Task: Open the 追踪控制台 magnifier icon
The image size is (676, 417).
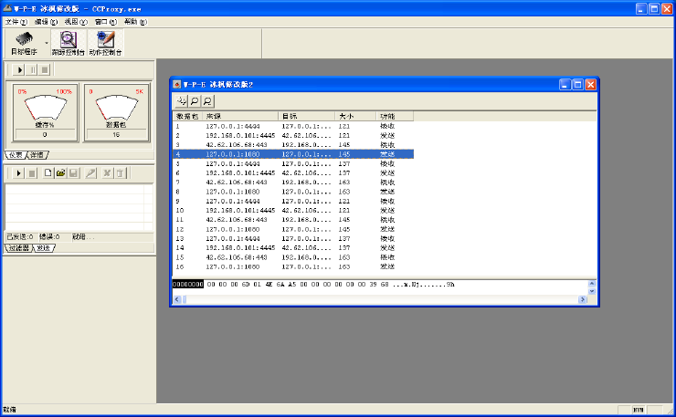Action: click(69, 43)
